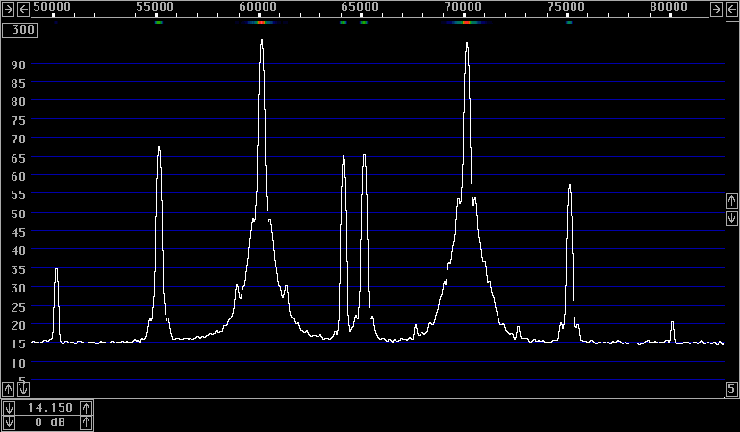The width and height of the screenshot is (740, 432).
Task: Click the down arrow on the right edge
Action: [x=731, y=217]
